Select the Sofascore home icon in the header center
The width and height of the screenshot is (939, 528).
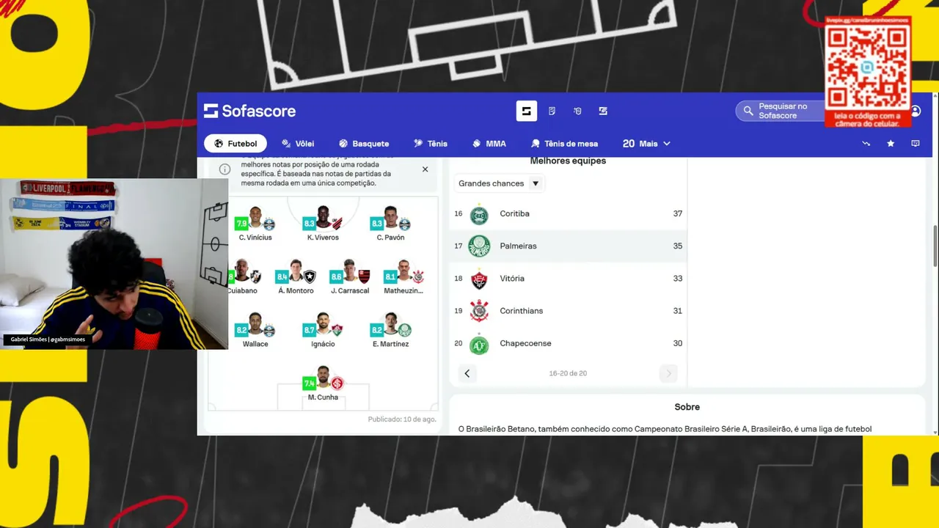526,111
